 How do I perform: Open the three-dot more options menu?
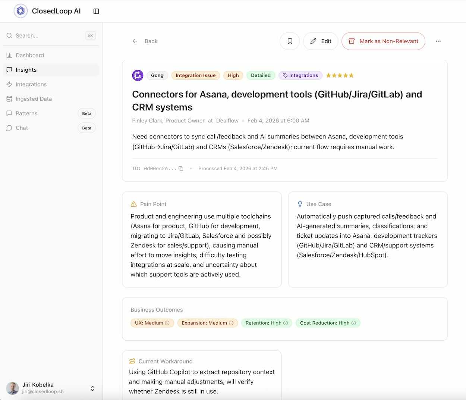(x=438, y=41)
